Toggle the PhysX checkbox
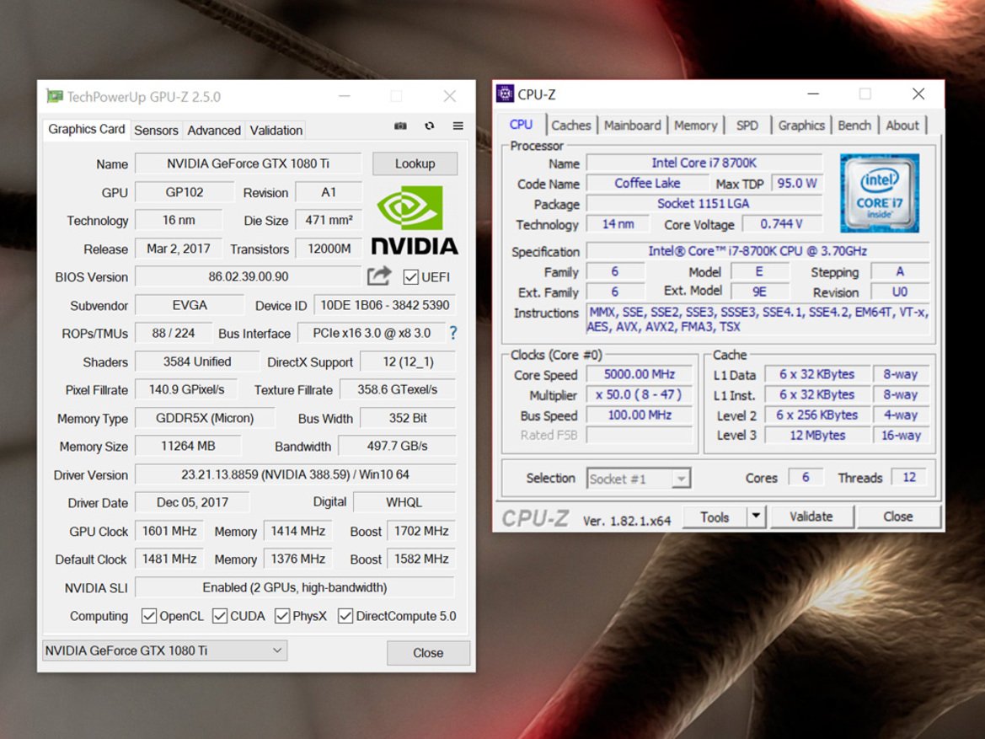This screenshot has width=985, height=739. click(x=282, y=616)
